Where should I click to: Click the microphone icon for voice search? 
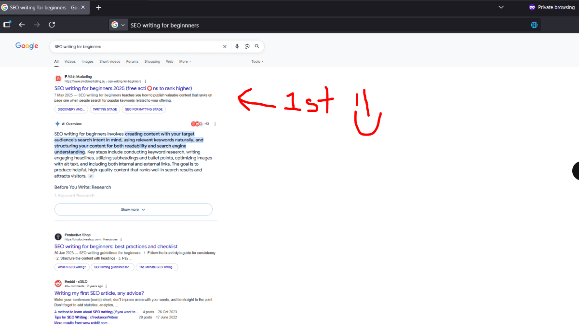[237, 46]
